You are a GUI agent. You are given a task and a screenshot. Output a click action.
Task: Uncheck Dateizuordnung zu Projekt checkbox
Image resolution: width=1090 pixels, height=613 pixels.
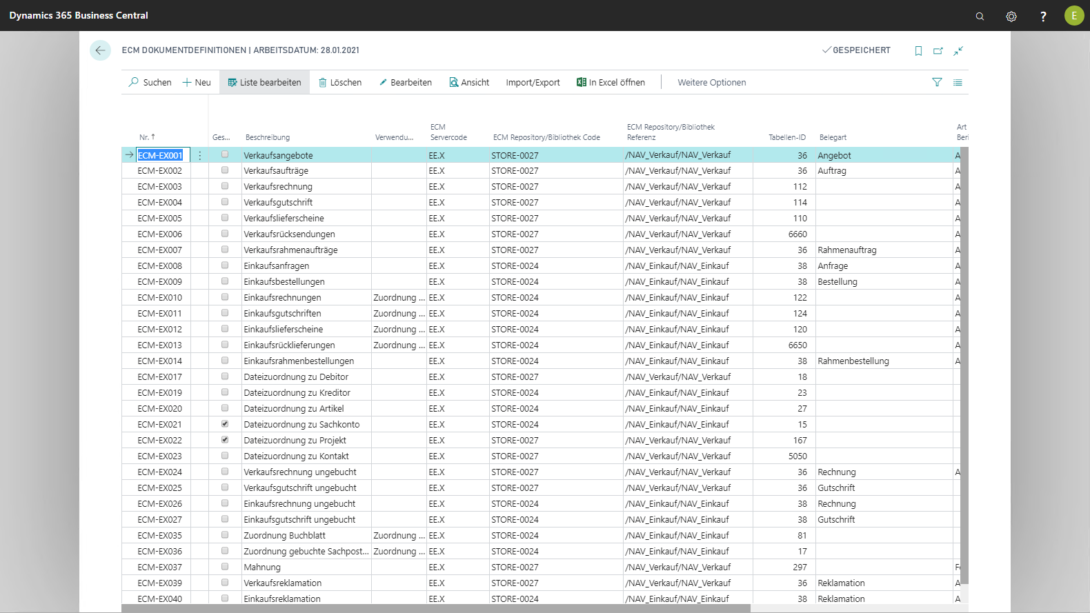[225, 439]
